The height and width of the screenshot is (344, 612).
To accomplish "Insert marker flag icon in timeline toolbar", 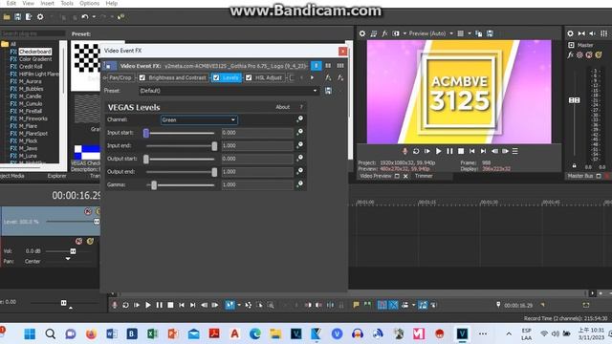I will pyautogui.click(x=356, y=305).
